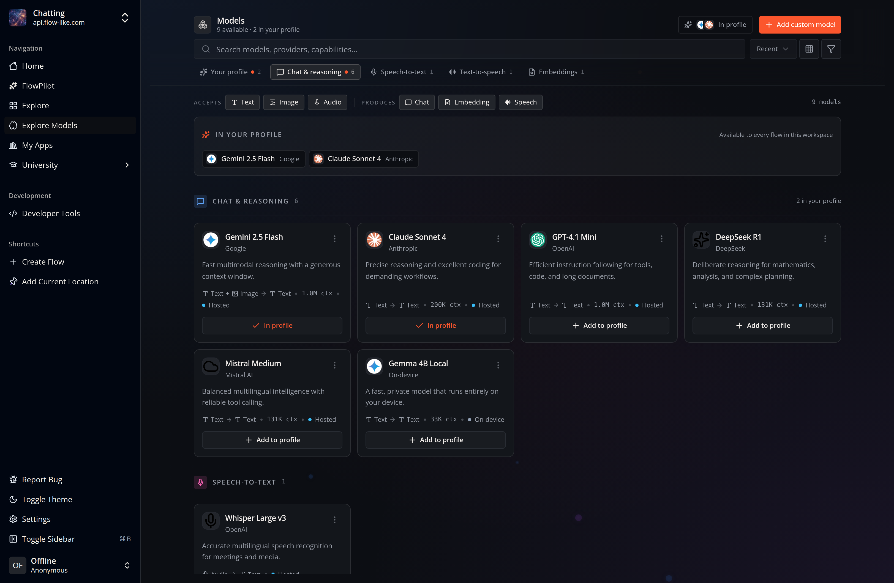Toggle the Image accepts filter chip
Image resolution: width=894 pixels, height=583 pixels.
click(284, 102)
